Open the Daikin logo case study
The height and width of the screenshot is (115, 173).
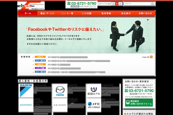(26, 91)
